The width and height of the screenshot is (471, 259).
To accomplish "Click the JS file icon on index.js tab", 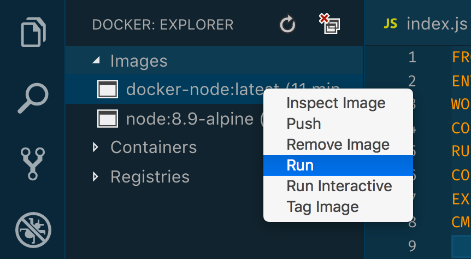I will pos(391,23).
